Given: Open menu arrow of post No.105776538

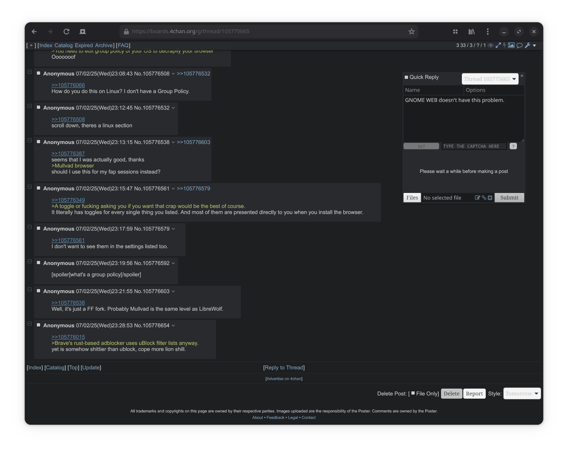Looking at the screenshot, I should click(x=173, y=142).
